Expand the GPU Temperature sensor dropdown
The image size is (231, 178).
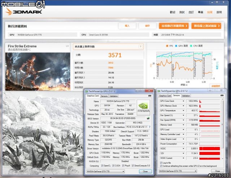tap(183, 110)
